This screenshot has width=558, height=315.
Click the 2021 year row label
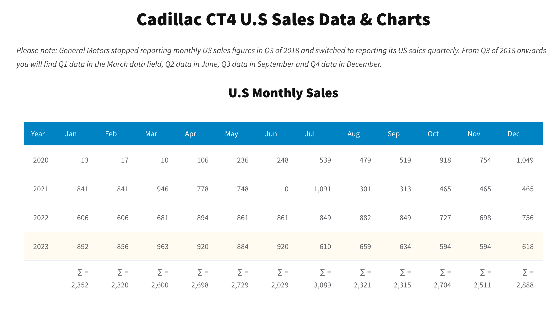point(41,189)
